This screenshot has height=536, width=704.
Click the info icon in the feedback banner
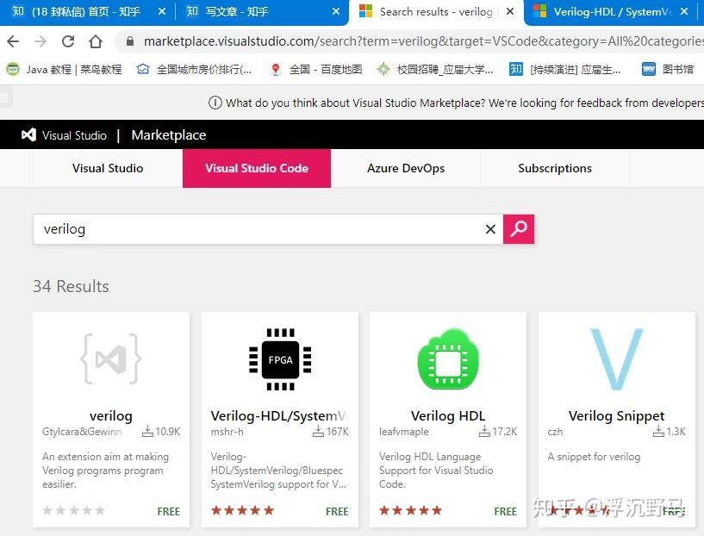pos(215,102)
